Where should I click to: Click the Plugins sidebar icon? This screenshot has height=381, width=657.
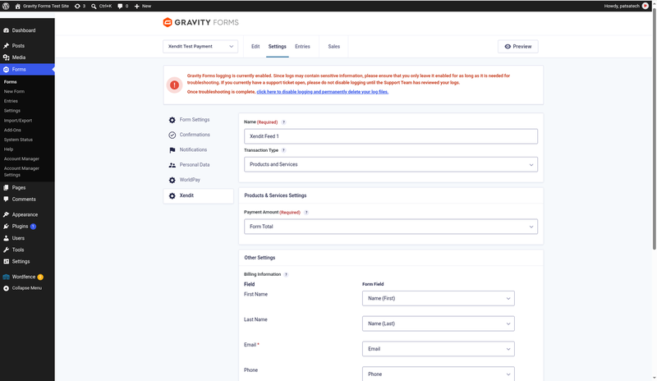tap(7, 226)
